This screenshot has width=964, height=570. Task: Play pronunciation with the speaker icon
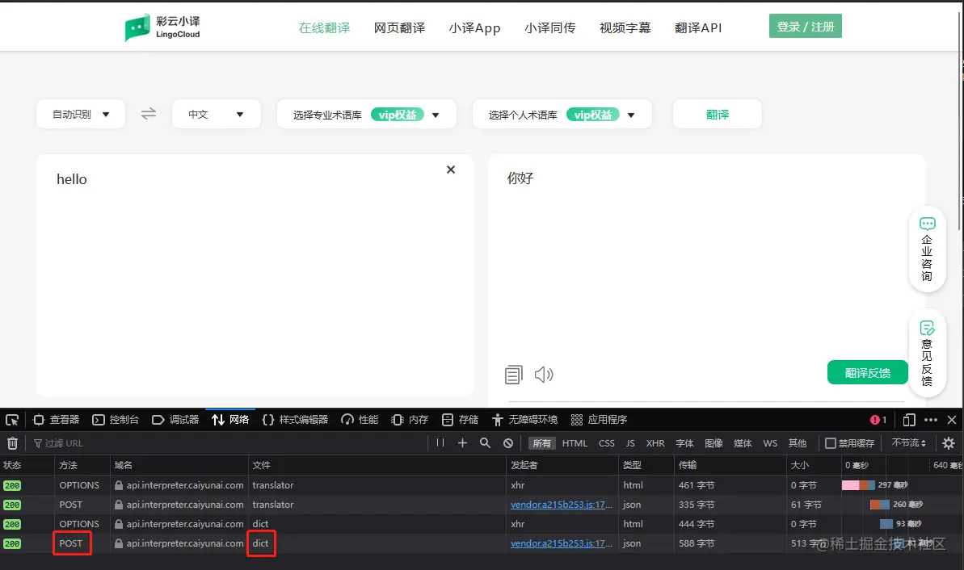pyautogui.click(x=544, y=374)
